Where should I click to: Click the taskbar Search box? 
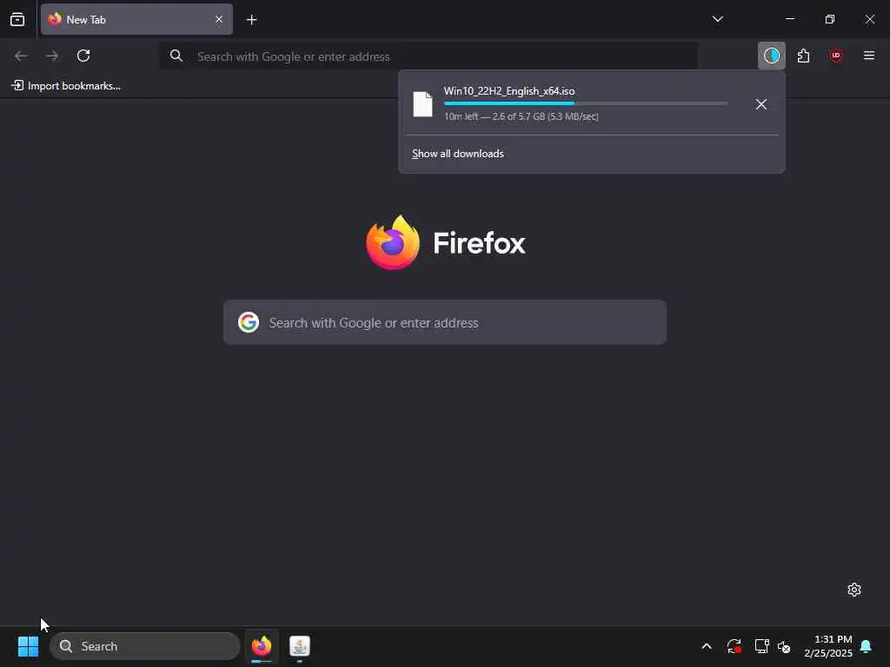pyautogui.click(x=145, y=646)
